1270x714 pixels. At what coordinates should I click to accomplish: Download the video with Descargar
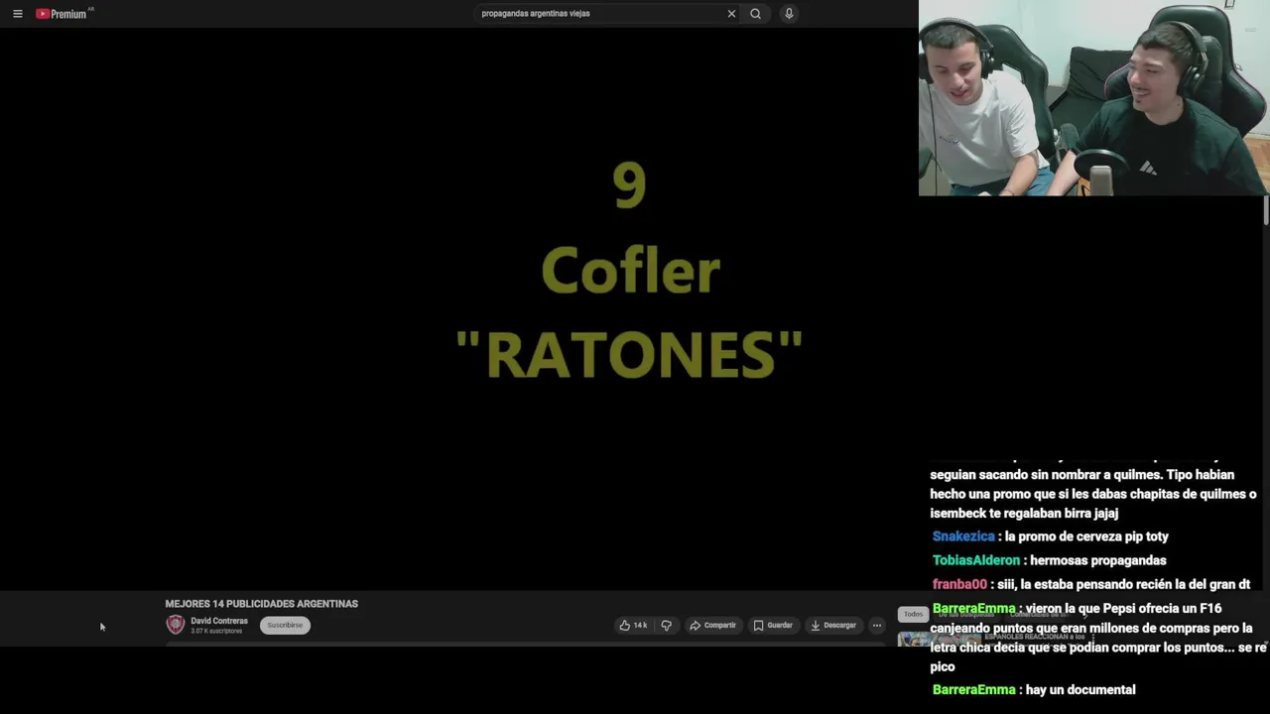pos(833,625)
